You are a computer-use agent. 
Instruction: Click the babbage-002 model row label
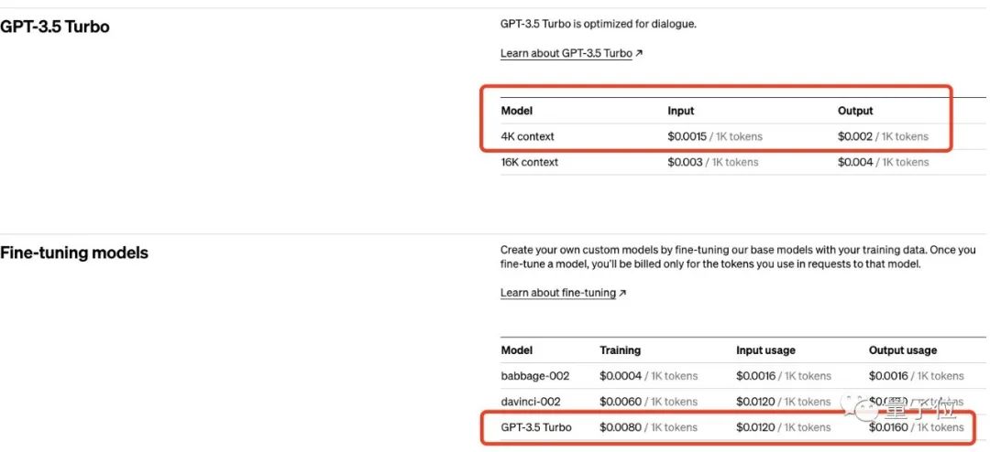(x=535, y=376)
